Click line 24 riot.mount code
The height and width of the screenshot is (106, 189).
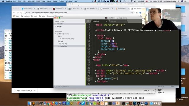(108, 79)
